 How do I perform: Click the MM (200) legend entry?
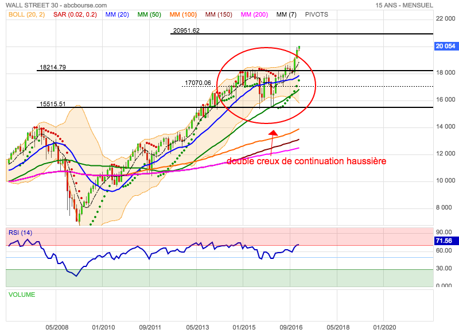[254, 14]
